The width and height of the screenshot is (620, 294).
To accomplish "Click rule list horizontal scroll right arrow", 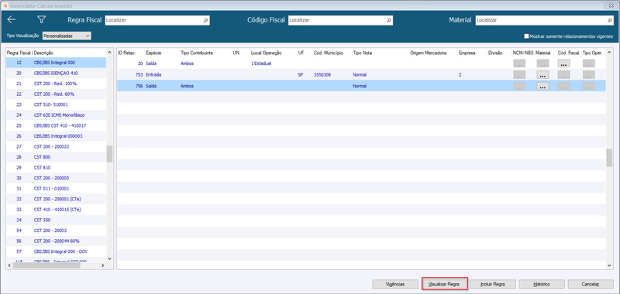I will pos(103,265).
